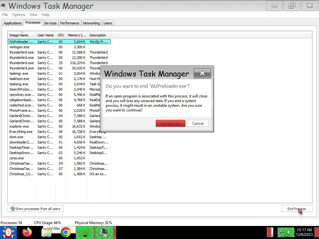The height and width of the screenshot is (239, 319).
Task: Click the Physical Memory: 31% status text
Action: pyautogui.click(x=93, y=223)
